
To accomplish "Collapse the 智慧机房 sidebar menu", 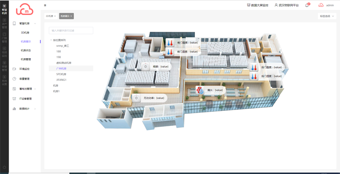I will click(x=35, y=24).
